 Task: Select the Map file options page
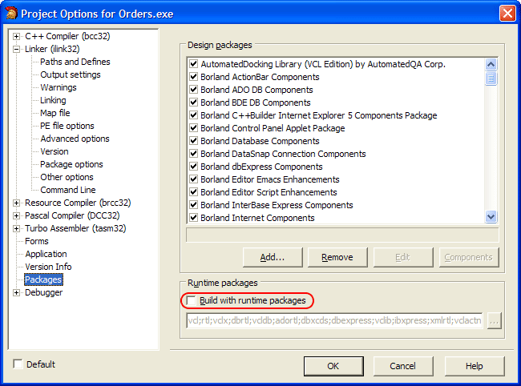coord(55,113)
